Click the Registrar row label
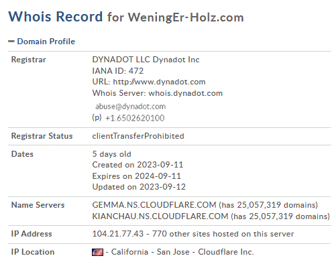The height and width of the screenshot is (260, 332). tap(29, 60)
